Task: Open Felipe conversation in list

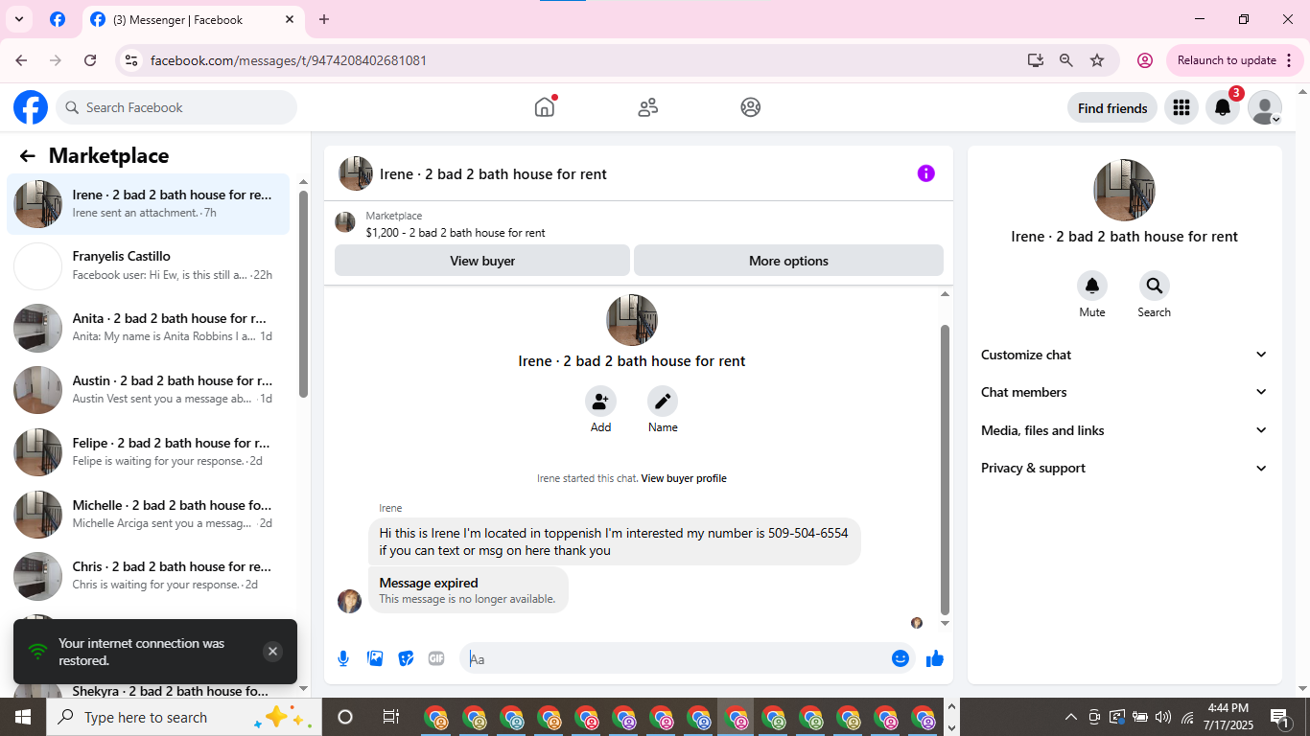Action: click(149, 452)
